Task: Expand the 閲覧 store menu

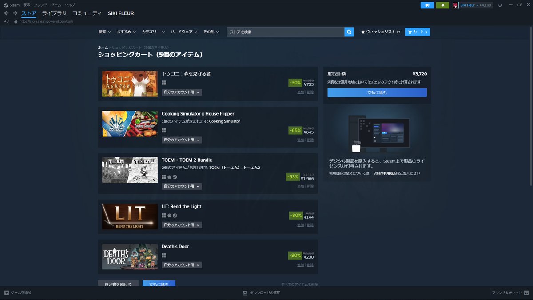Action: (x=104, y=32)
